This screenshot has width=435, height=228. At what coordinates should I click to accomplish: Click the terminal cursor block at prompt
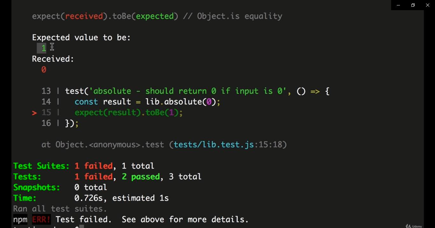pos(82,226)
